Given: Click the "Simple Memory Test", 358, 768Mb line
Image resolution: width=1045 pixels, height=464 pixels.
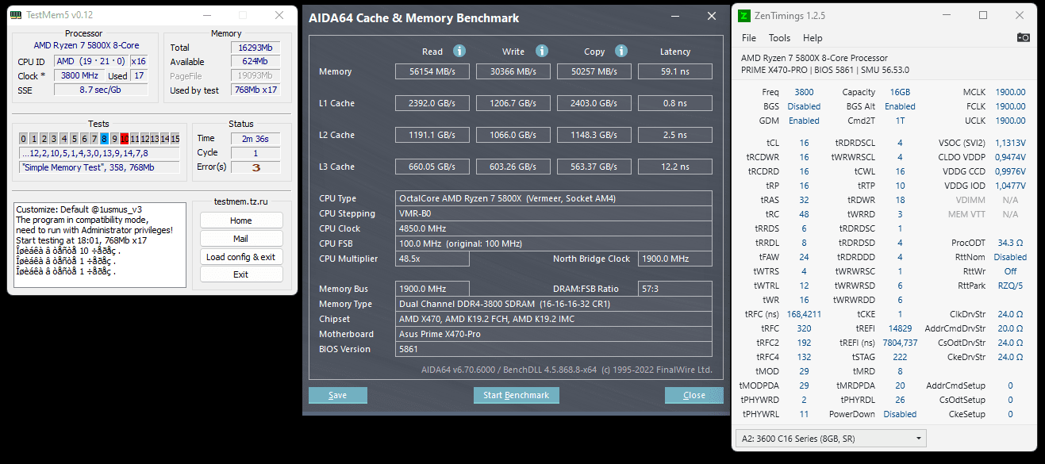Looking at the screenshot, I should click(100, 167).
